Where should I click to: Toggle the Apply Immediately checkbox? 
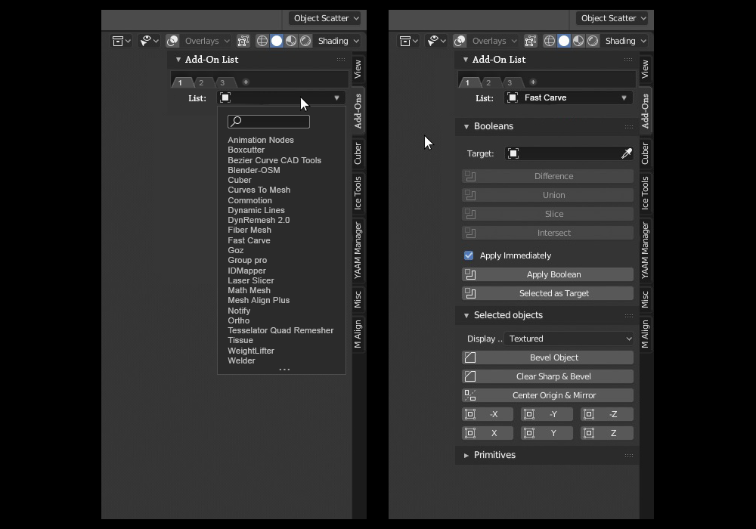[x=469, y=255]
